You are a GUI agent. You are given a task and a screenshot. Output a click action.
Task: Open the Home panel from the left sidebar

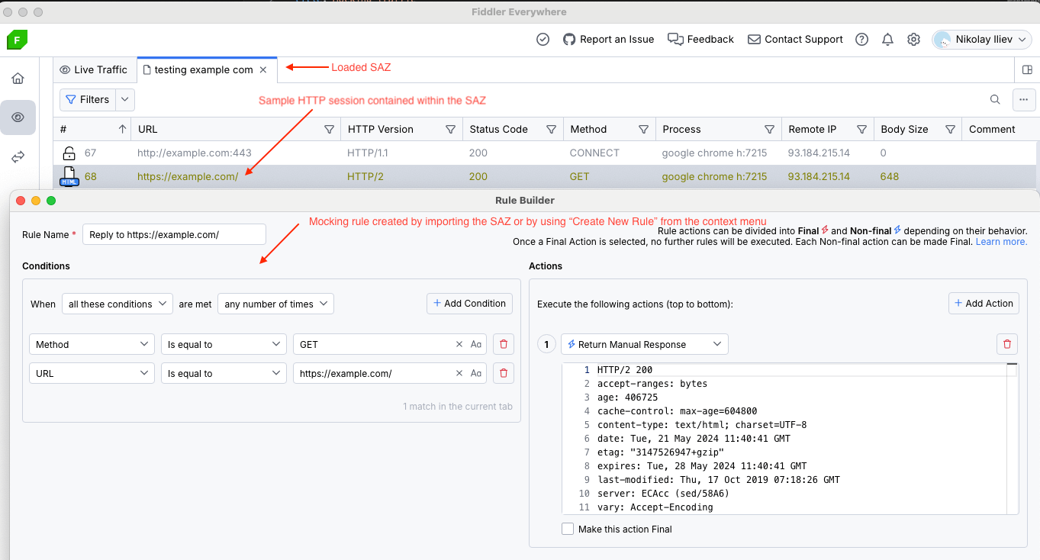click(x=18, y=78)
